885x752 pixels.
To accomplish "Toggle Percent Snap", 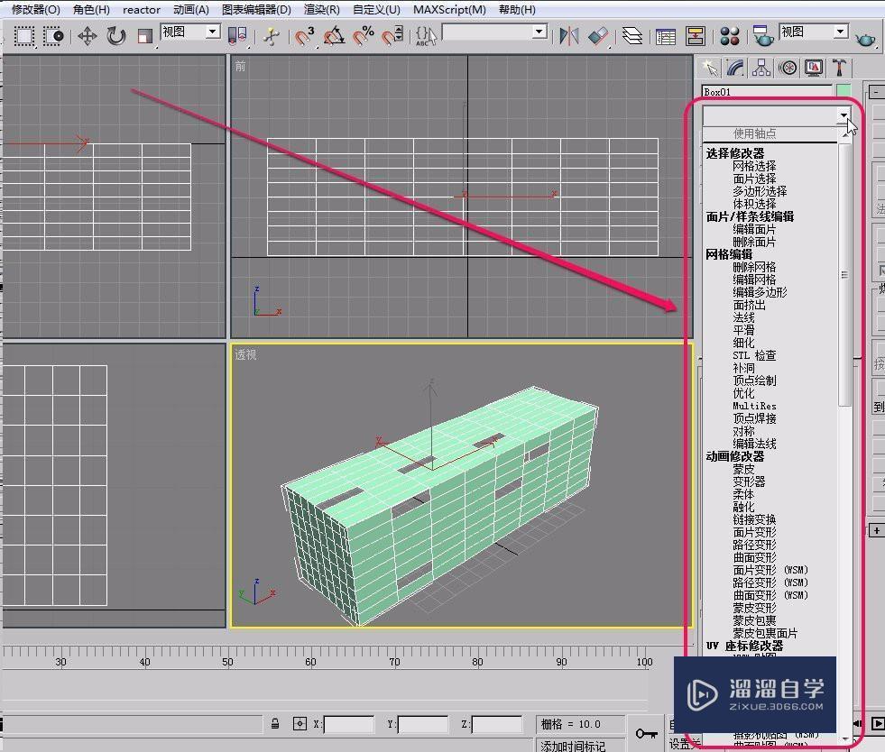I will 364,36.
